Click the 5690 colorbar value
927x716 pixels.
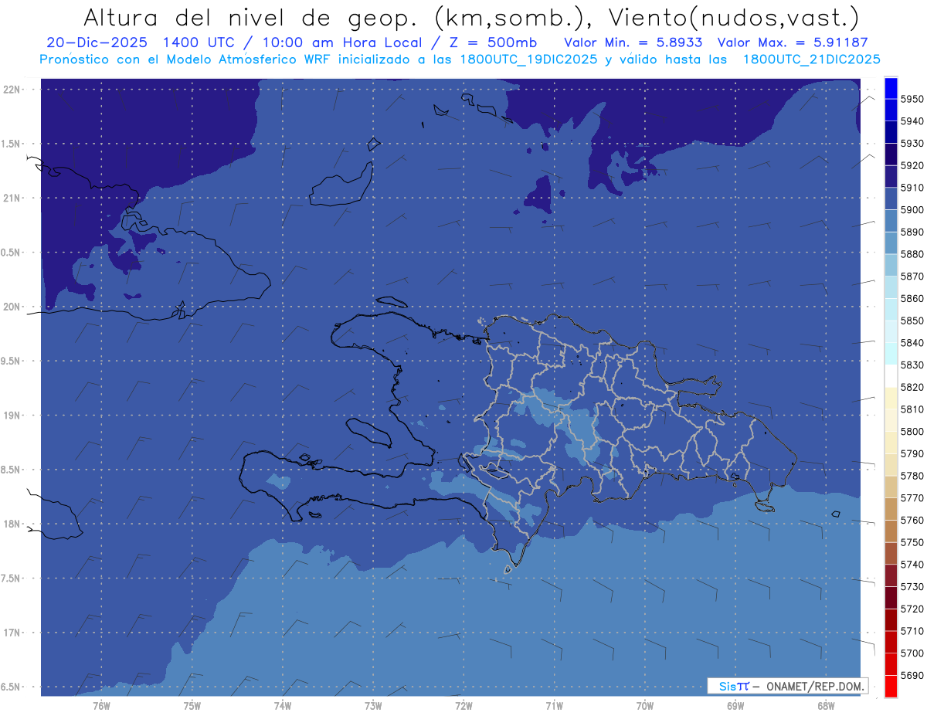[912, 675]
